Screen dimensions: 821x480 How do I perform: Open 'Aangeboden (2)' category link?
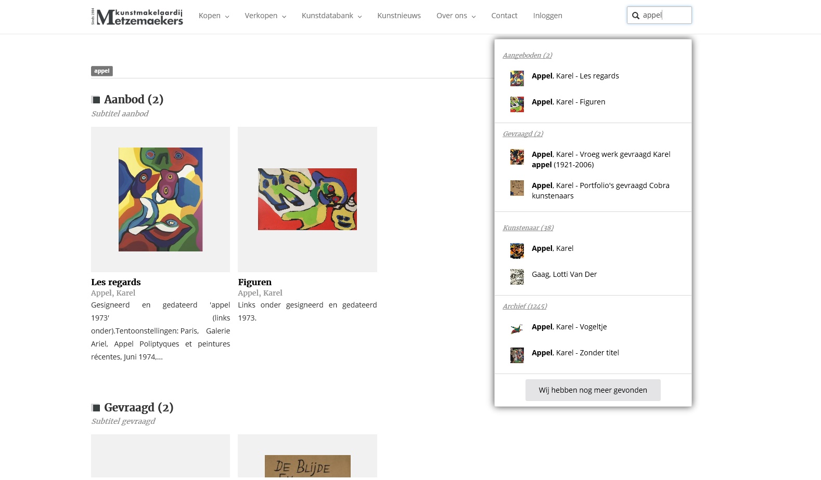tap(528, 55)
